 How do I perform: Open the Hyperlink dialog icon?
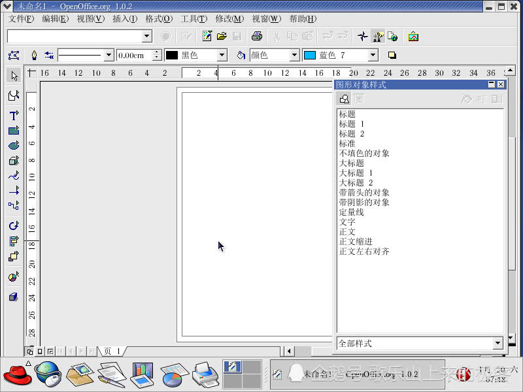393,36
